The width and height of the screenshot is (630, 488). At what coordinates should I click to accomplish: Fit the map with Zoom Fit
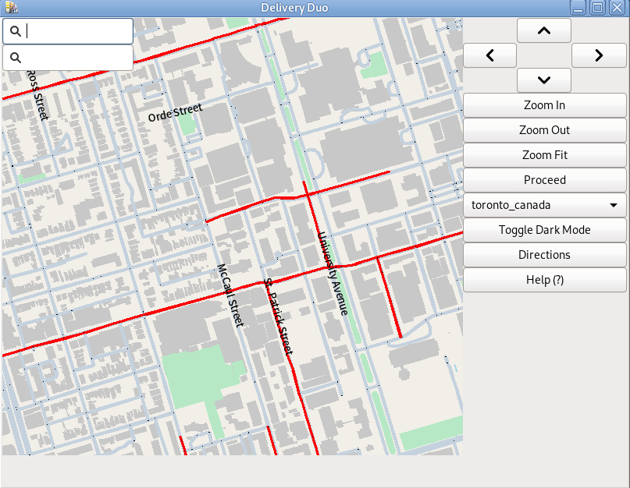click(x=544, y=155)
